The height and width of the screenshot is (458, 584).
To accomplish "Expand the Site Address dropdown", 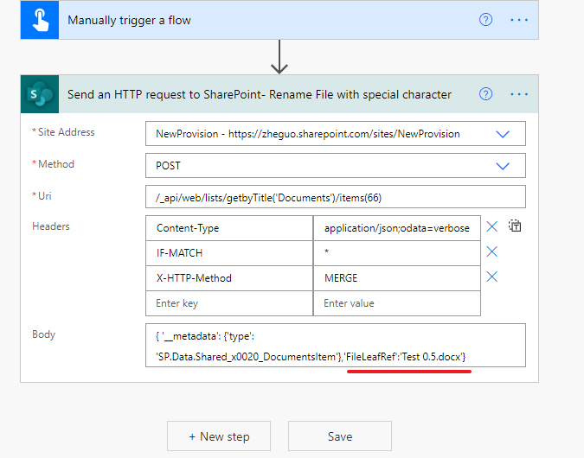I will 503,134.
